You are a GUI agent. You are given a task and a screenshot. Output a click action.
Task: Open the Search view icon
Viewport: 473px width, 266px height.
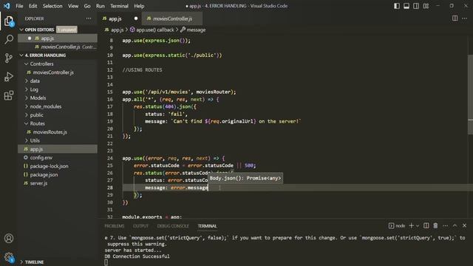pyautogui.click(x=9, y=39)
